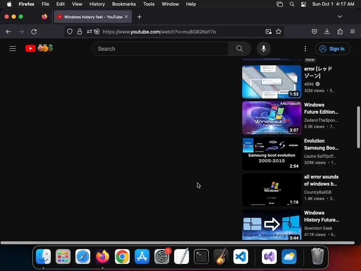Expand the list all tabs chevron
361x271 pixels.
tap(339, 17)
